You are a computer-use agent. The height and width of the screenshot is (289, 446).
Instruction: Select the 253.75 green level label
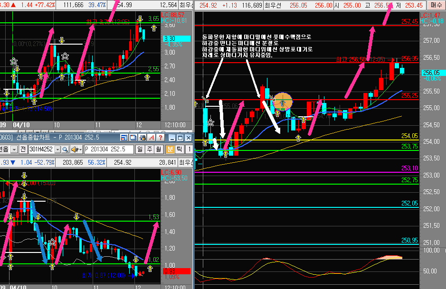(x=409, y=146)
